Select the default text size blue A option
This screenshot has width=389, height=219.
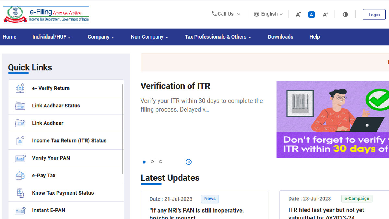pyautogui.click(x=311, y=14)
